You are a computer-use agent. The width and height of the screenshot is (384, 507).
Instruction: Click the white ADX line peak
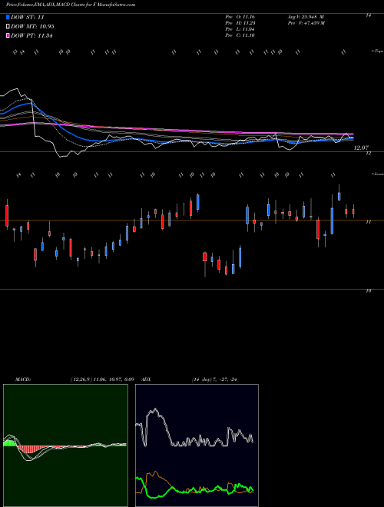point(155,410)
